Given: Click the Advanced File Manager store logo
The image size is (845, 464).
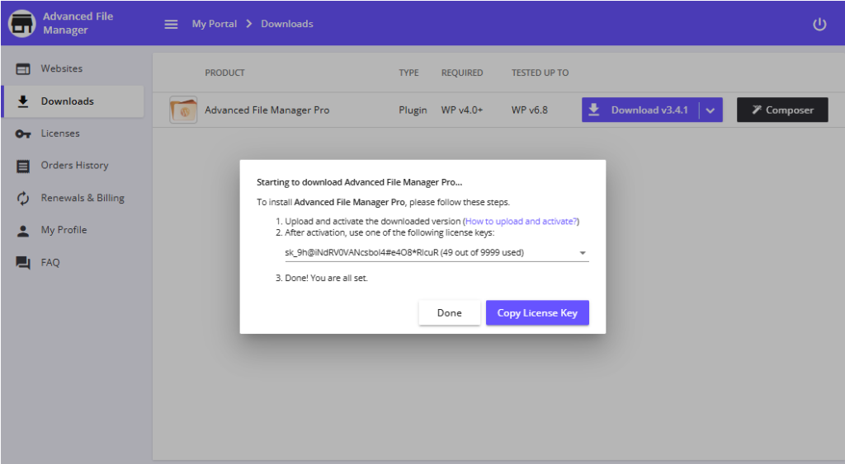Looking at the screenshot, I should pos(22,23).
